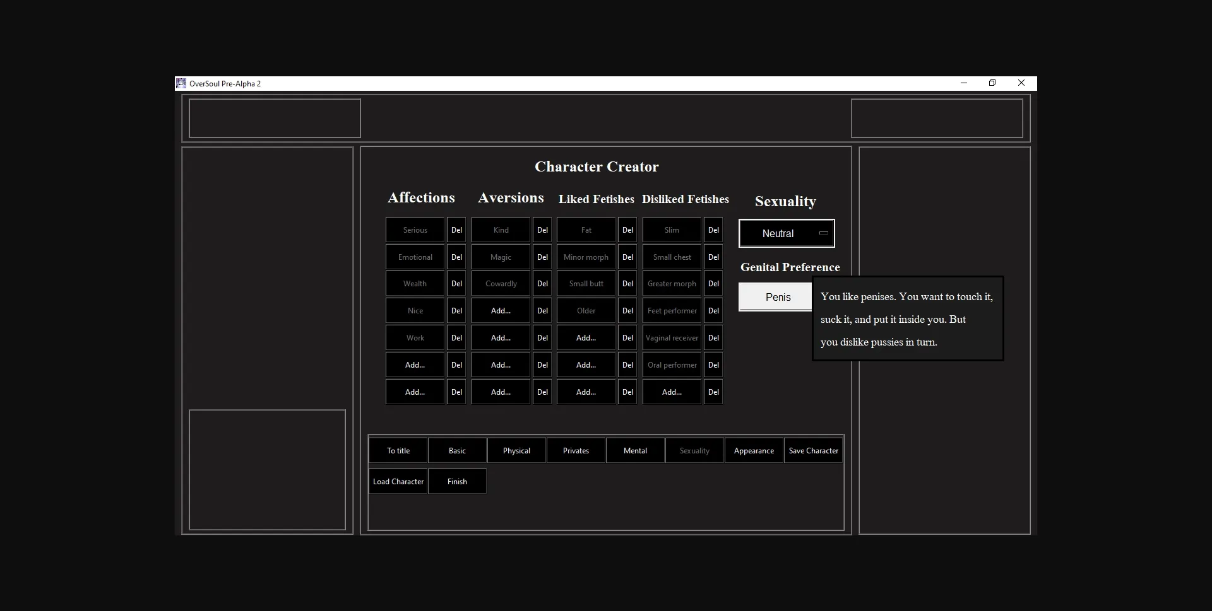Delete the Serious affection entry
This screenshot has width=1212, height=611.
click(456, 230)
